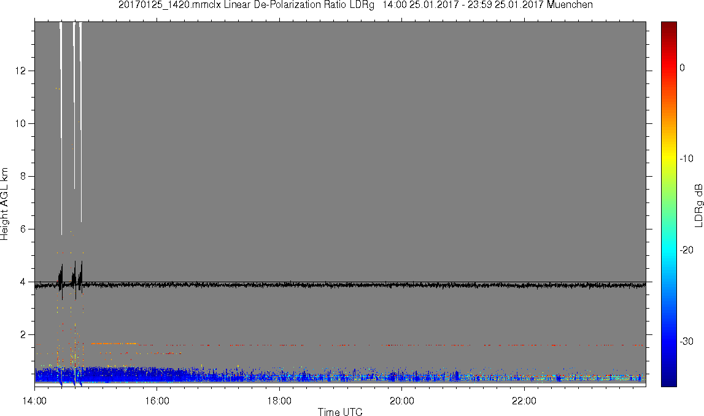704x416 pixels.
Task: Click the 'LDRg dB' colorbar label
Action: 698,205
